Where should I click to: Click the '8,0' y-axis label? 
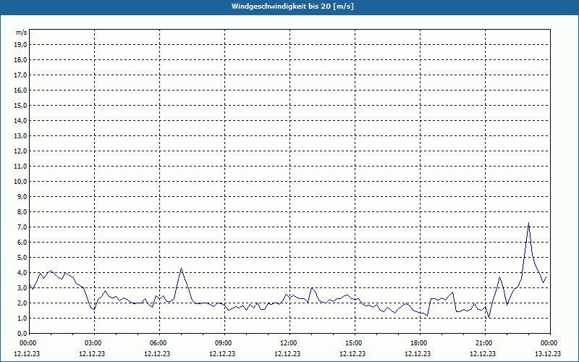coord(22,211)
